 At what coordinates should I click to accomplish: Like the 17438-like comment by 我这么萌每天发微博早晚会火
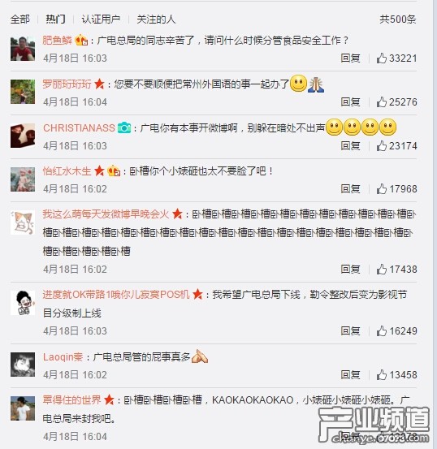(382, 270)
